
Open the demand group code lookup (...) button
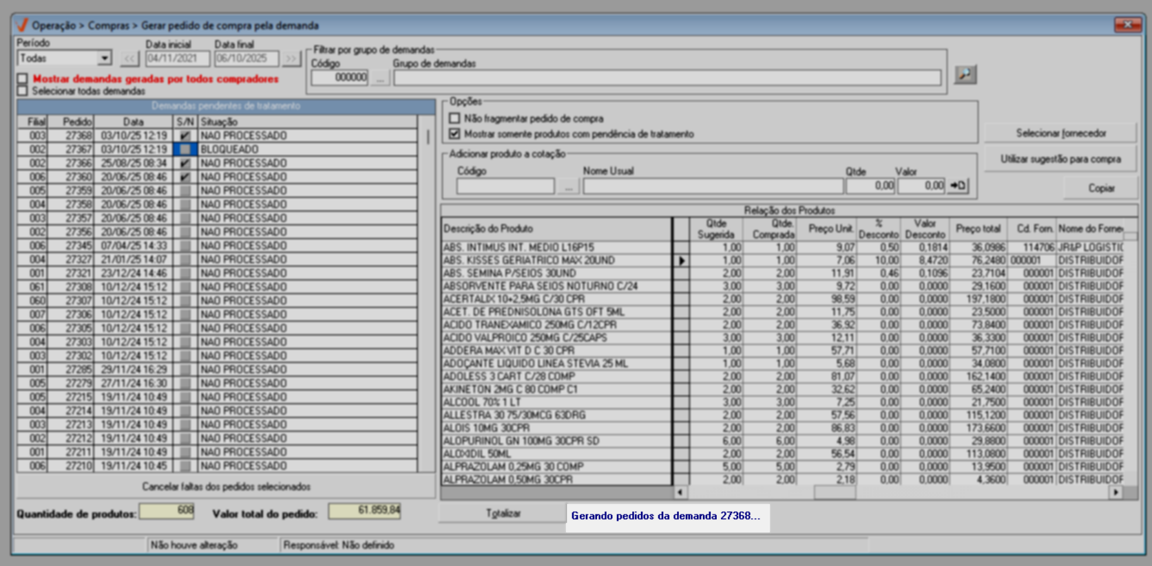point(379,78)
